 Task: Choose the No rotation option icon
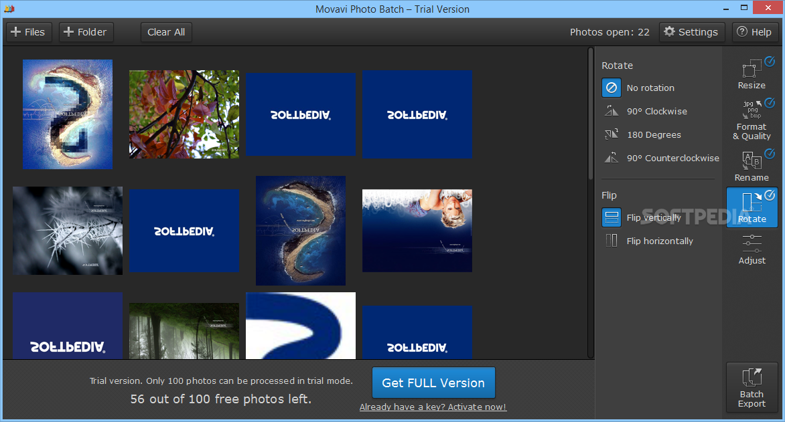tap(612, 88)
